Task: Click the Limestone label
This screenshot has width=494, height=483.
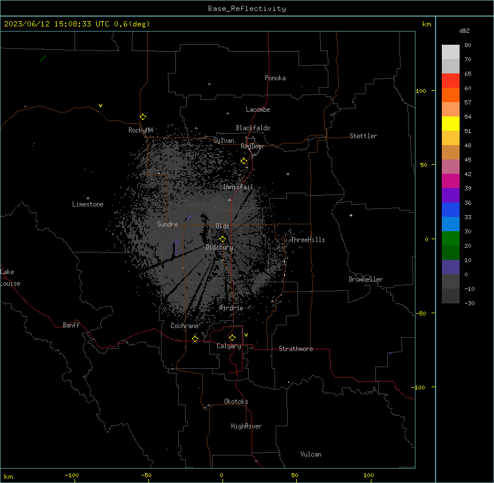Action: [x=88, y=204]
